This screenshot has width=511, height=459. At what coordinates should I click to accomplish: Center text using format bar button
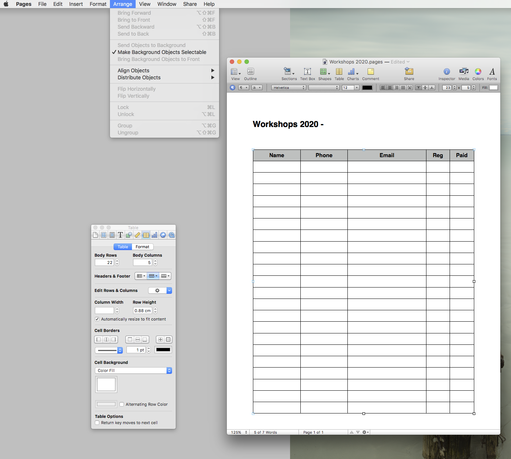coord(390,88)
